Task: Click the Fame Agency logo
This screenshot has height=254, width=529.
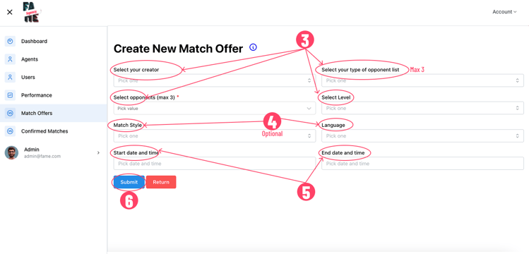Action: click(x=31, y=13)
